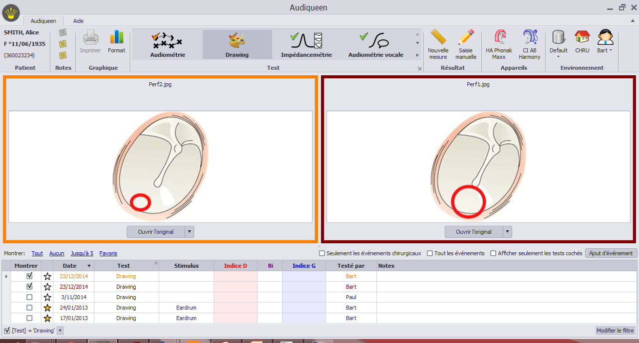
Task: Show up to 5 with Jusqu'à 5 link
Action: (81, 253)
